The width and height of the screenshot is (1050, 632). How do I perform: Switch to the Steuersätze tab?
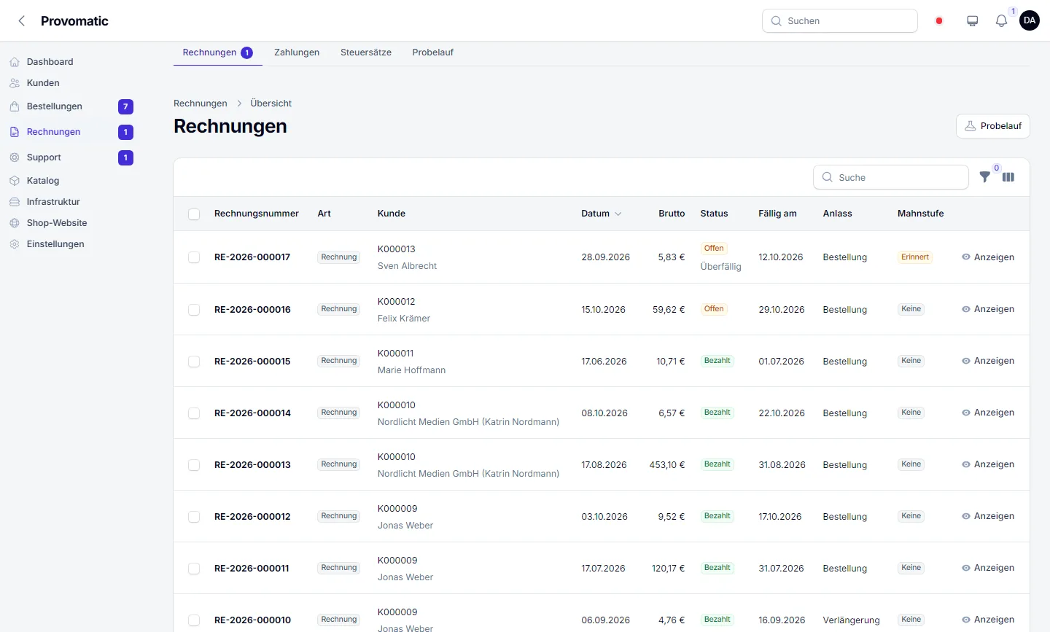[x=366, y=52]
